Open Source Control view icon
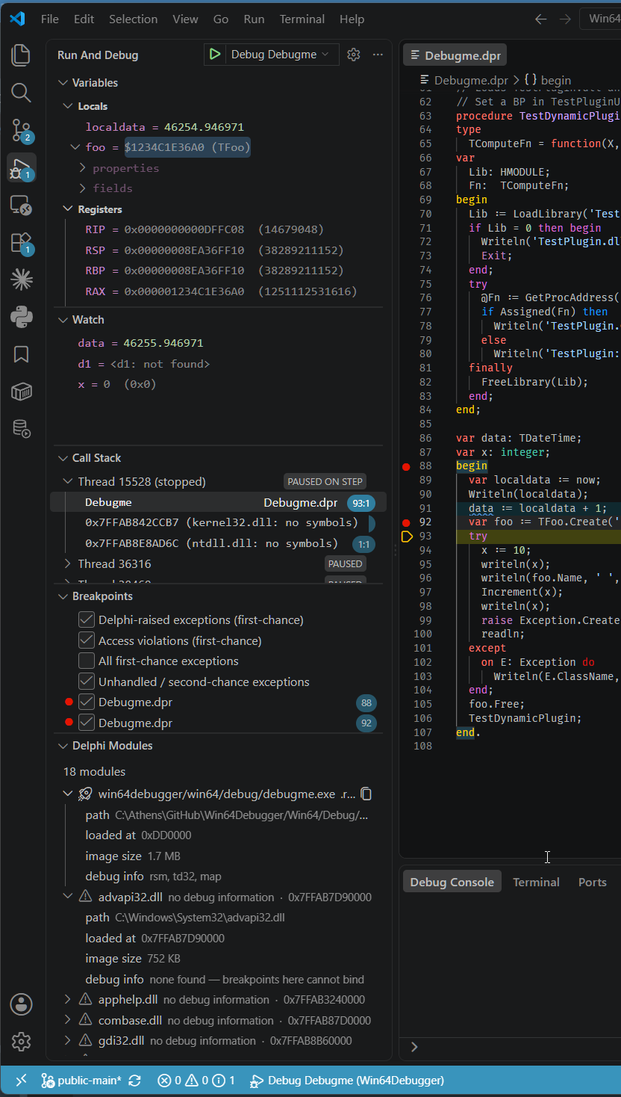This screenshot has height=1097, width=621. pyautogui.click(x=21, y=131)
